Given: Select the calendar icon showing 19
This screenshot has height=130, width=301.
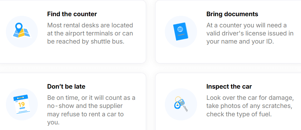Looking at the screenshot, I should tap(22, 104).
